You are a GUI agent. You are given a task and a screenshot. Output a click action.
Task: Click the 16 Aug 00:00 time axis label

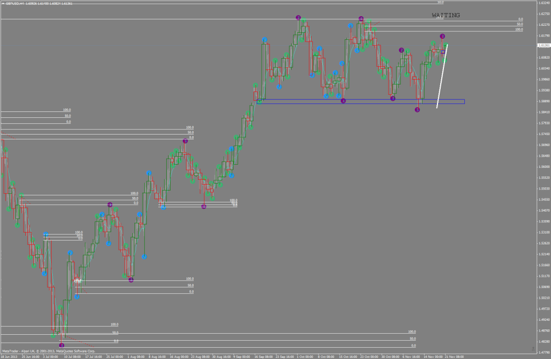tap(179, 356)
